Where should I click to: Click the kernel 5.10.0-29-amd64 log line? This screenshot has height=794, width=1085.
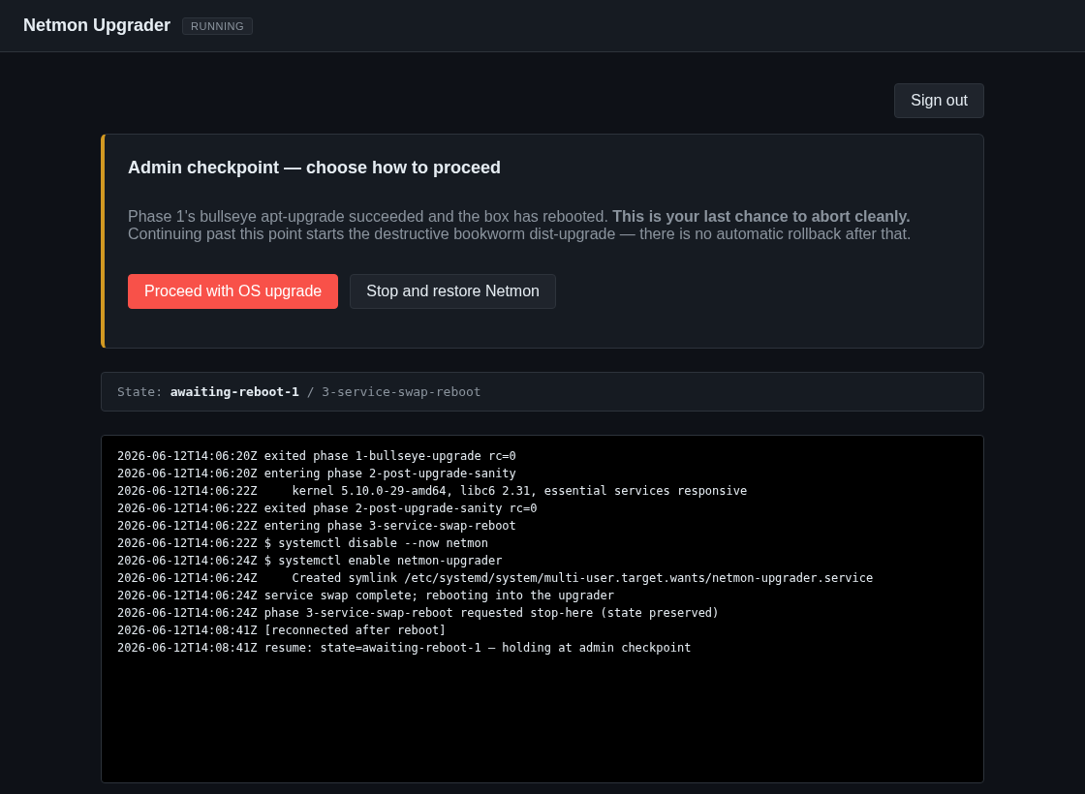coord(432,490)
